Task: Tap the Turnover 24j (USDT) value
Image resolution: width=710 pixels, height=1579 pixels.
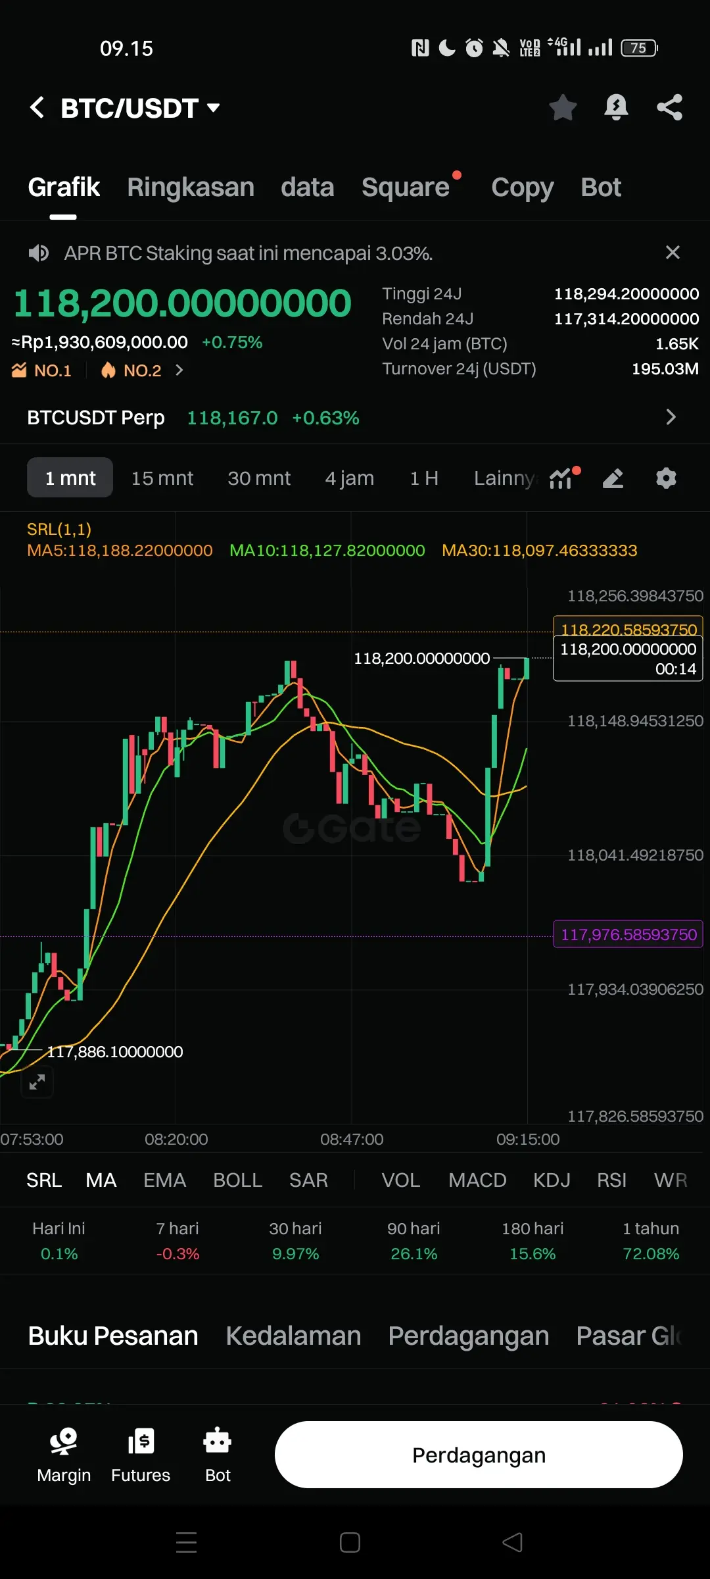Action: (x=665, y=369)
